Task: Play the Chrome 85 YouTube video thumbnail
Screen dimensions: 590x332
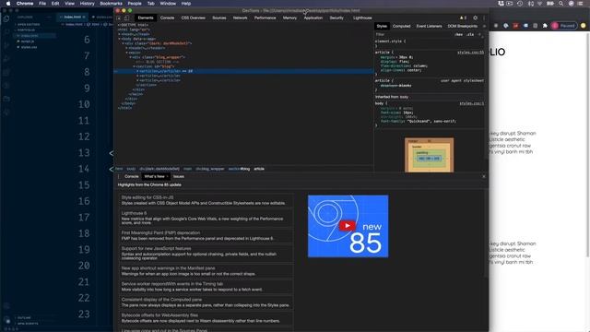Action: coord(348,226)
